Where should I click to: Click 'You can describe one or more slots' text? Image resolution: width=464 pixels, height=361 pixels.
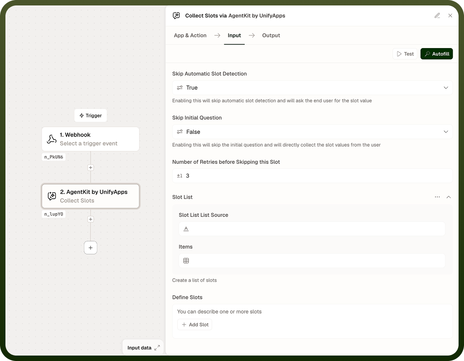click(x=219, y=312)
